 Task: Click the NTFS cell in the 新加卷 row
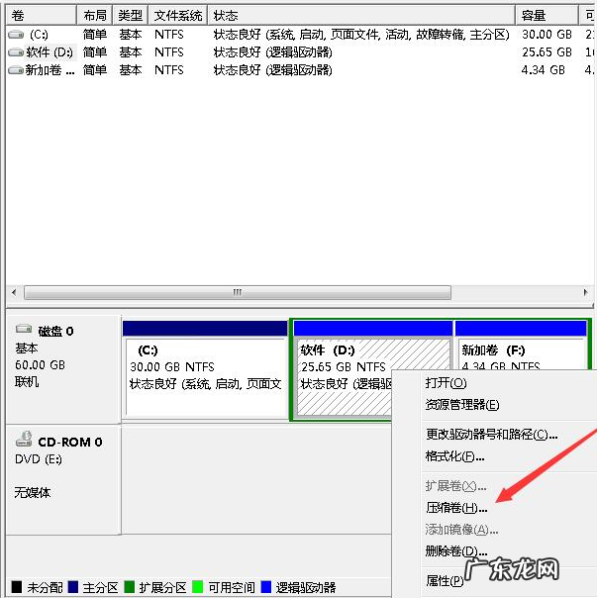click(x=169, y=70)
